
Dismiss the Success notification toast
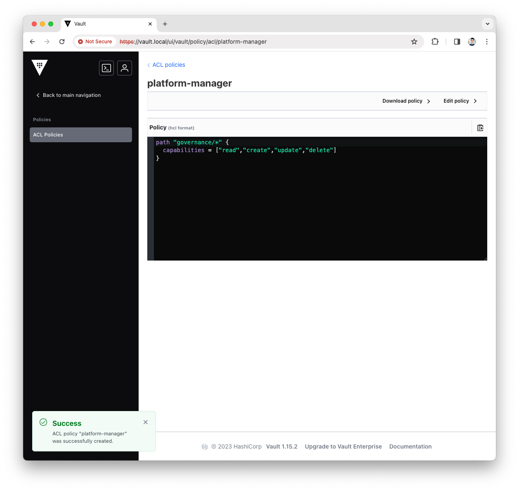pos(146,422)
